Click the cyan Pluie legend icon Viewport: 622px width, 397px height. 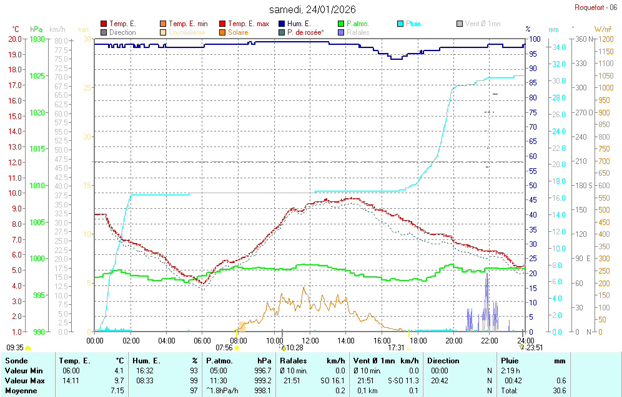(400, 24)
